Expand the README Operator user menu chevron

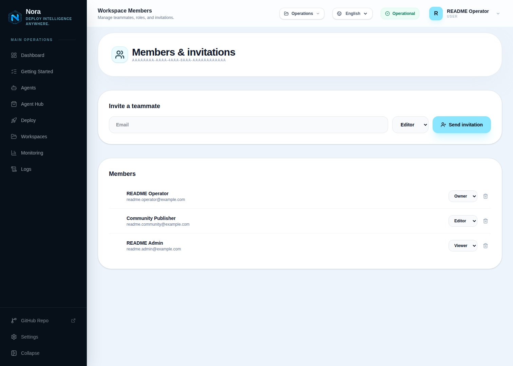click(x=498, y=14)
